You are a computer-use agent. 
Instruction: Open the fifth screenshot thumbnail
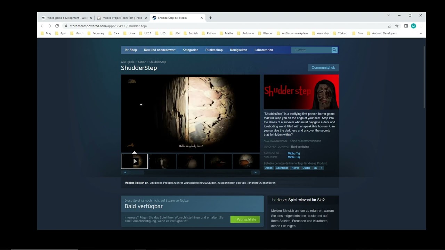pyautogui.click(x=246, y=161)
